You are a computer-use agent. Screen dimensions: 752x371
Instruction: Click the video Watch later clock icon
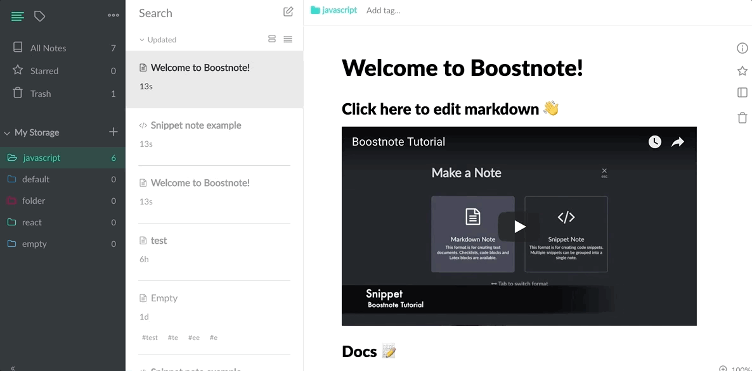(x=654, y=142)
